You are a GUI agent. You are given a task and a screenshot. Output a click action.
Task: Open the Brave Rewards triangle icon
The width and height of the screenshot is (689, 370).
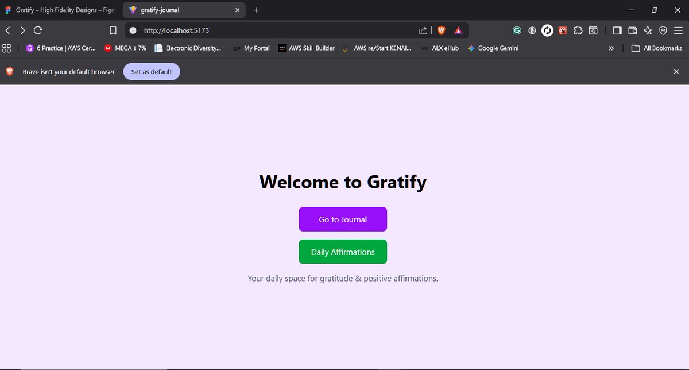[x=458, y=30]
